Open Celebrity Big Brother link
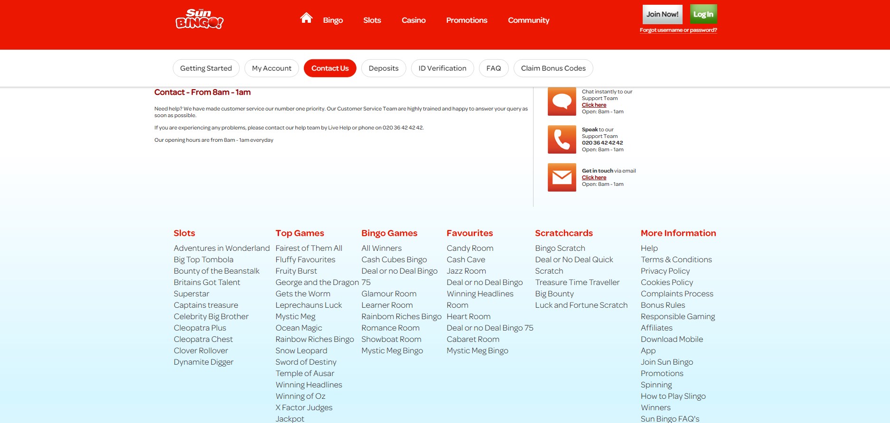This screenshot has width=890, height=423. tap(211, 316)
